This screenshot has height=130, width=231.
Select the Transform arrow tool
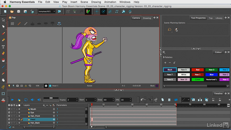[3, 20]
